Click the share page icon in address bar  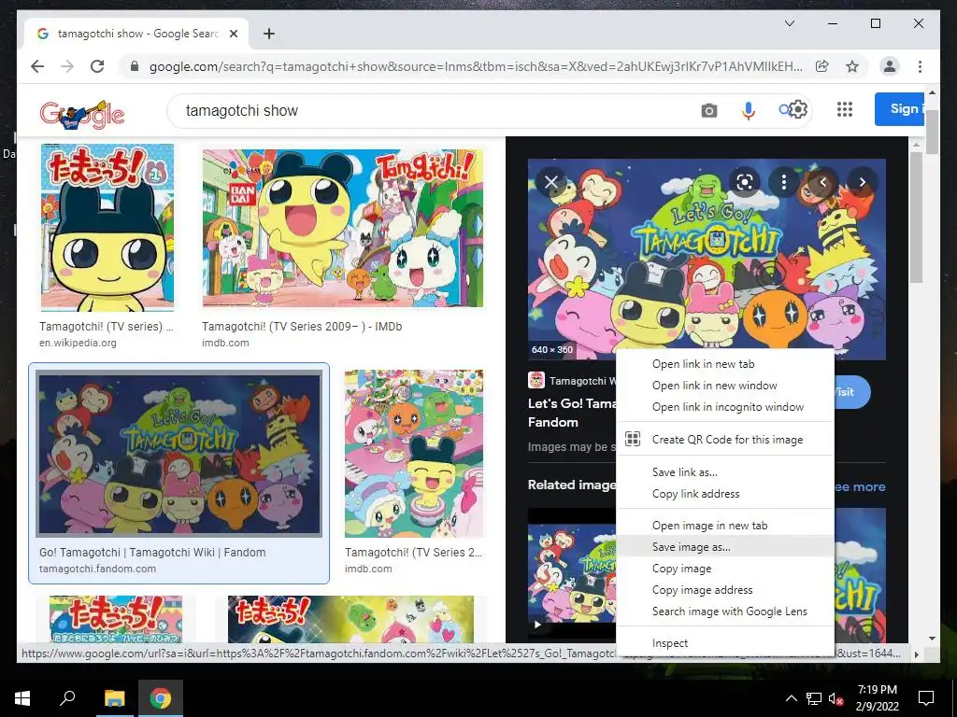[x=822, y=66]
